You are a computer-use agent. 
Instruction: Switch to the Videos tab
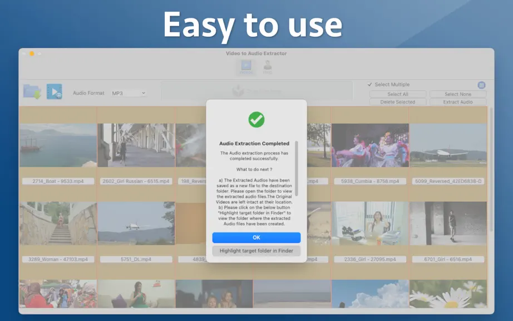click(246, 67)
